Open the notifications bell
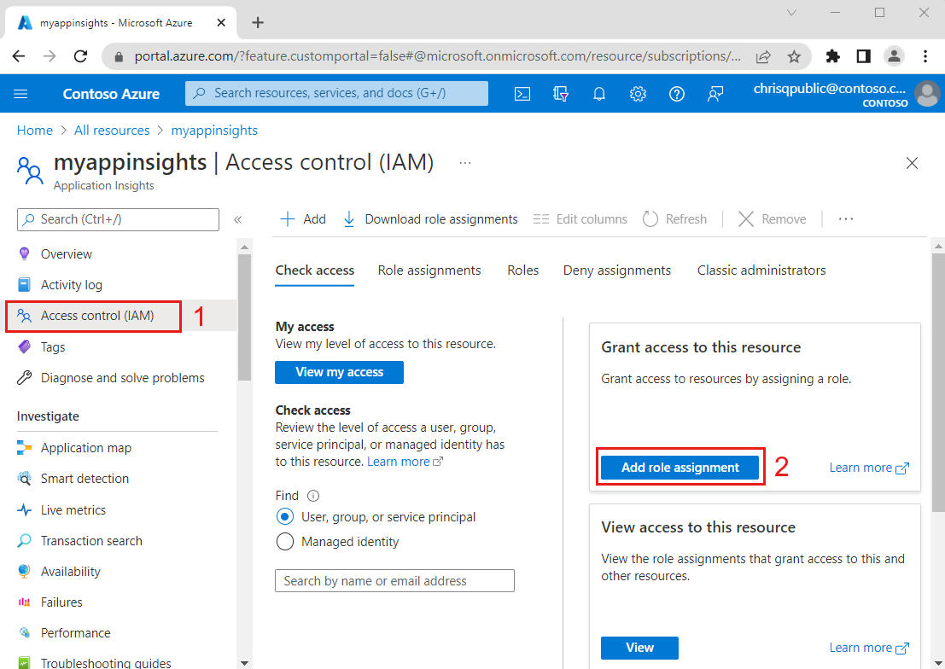This screenshot has width=945, height=669. coord(598,93)
